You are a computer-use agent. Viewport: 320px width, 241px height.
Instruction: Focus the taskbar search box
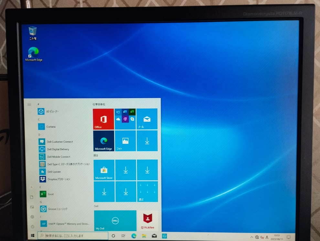pyautogui.click(x=73, y=236)
